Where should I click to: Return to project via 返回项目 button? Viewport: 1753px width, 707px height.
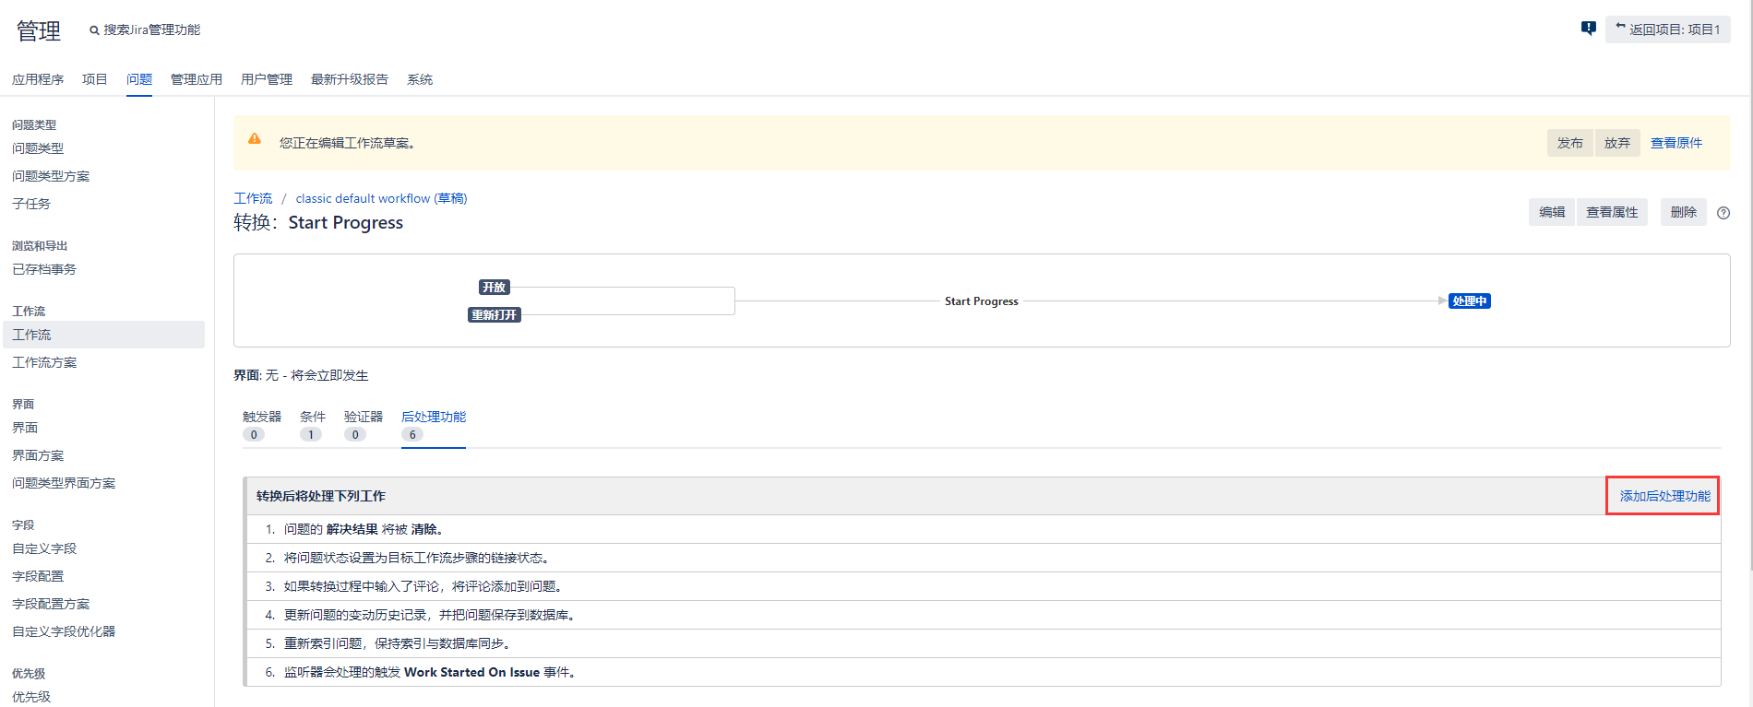pyautogui.click(x=1667, y=29)
